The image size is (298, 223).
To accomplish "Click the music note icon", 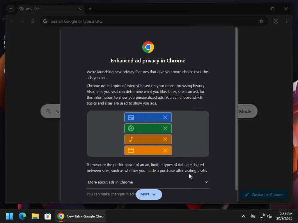I will click(x=131, y=139).
